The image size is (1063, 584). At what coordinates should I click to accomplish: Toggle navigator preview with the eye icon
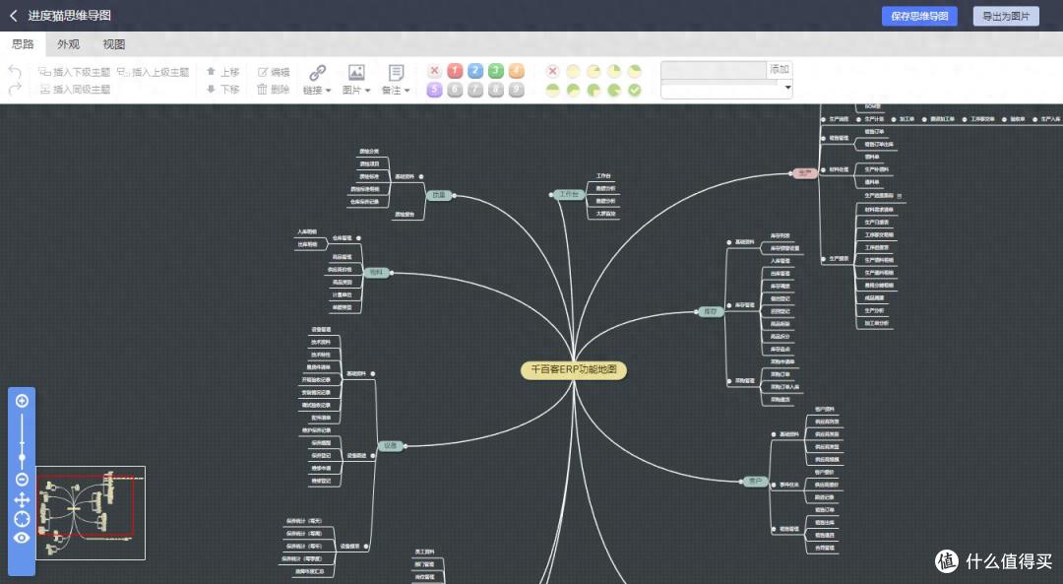22,538
